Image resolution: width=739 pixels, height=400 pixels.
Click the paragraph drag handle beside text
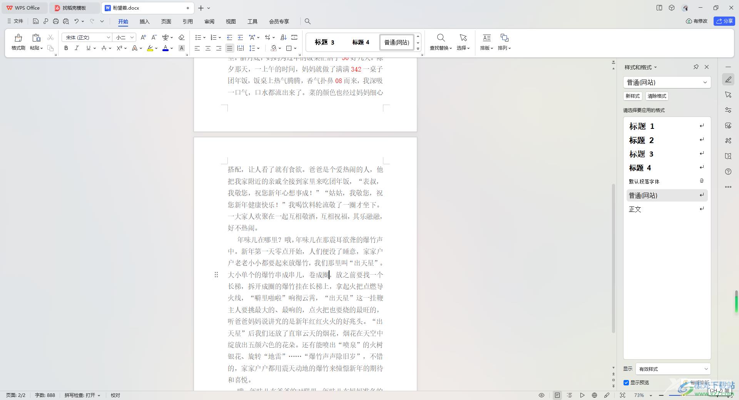point(216,275)
